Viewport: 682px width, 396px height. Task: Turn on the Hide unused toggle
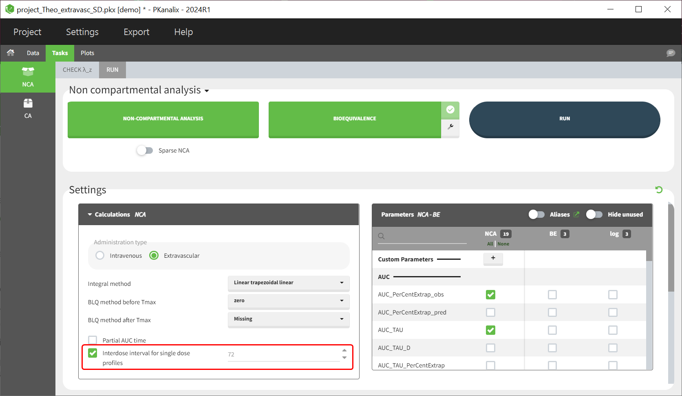click(x=594, y=215)
